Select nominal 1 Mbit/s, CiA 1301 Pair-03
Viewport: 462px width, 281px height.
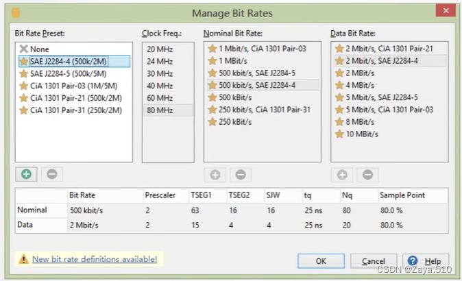(x=263, y=49)
